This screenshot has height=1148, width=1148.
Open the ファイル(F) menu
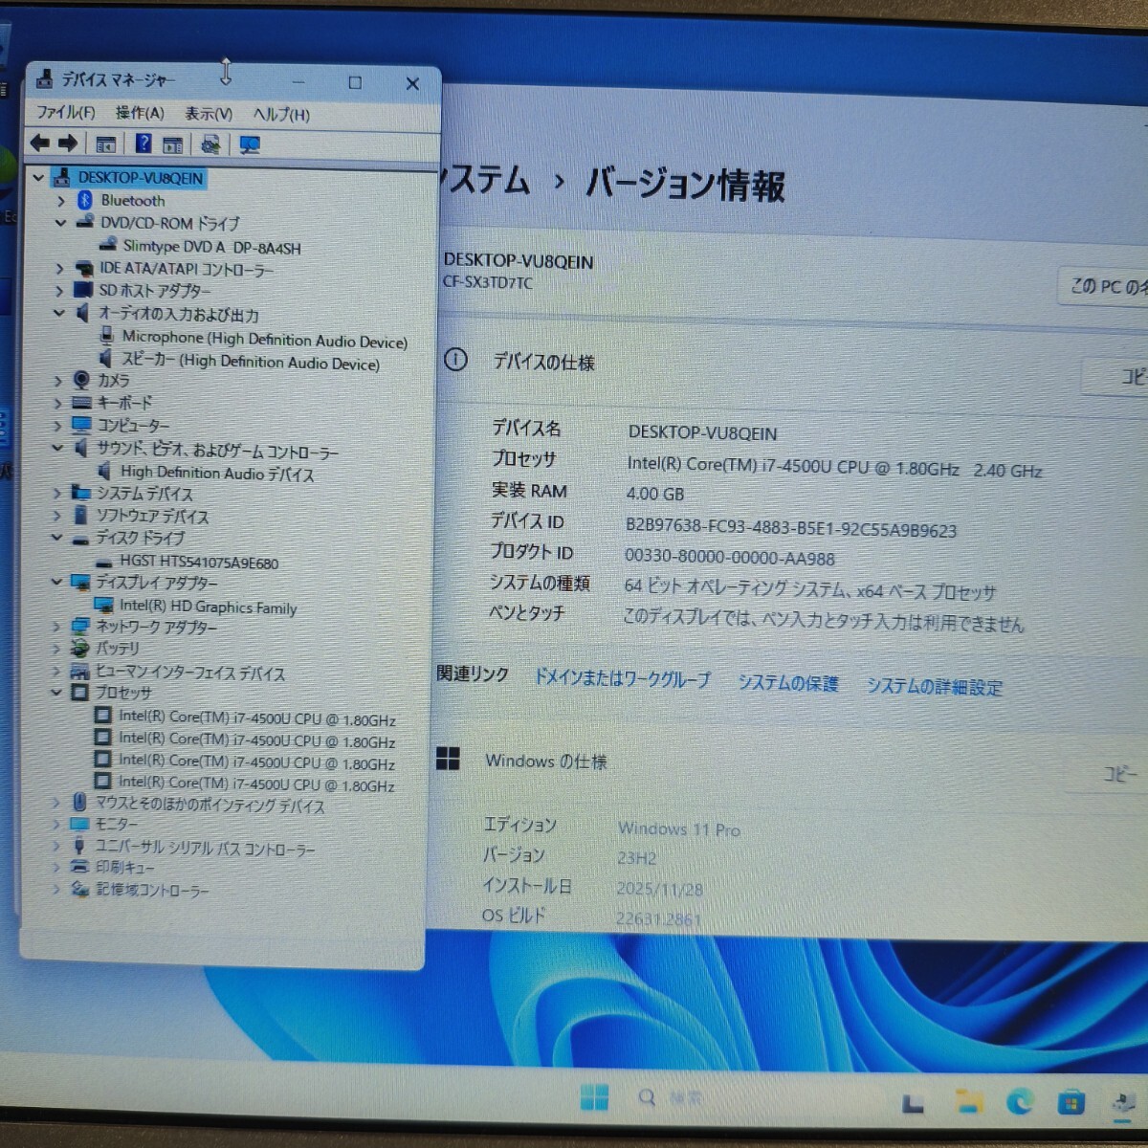pos(65,113)
